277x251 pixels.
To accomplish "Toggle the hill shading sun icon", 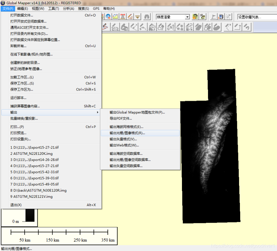I will (195, 17).
